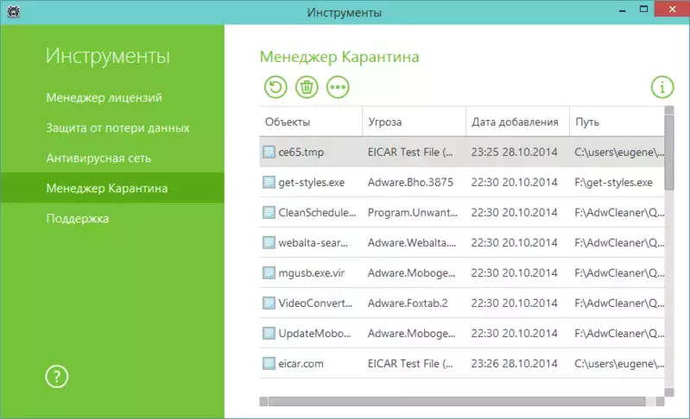Select the webalta-sear... entry
Screen dimensions: 690x419
tap(313, 242)
